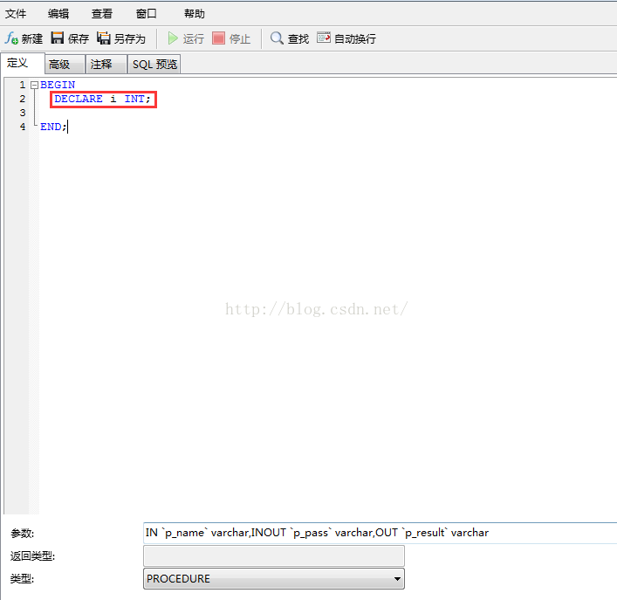The image size is (617, 600).
Task: Click the 运行 (Run) label text
Action: [193, 38]
